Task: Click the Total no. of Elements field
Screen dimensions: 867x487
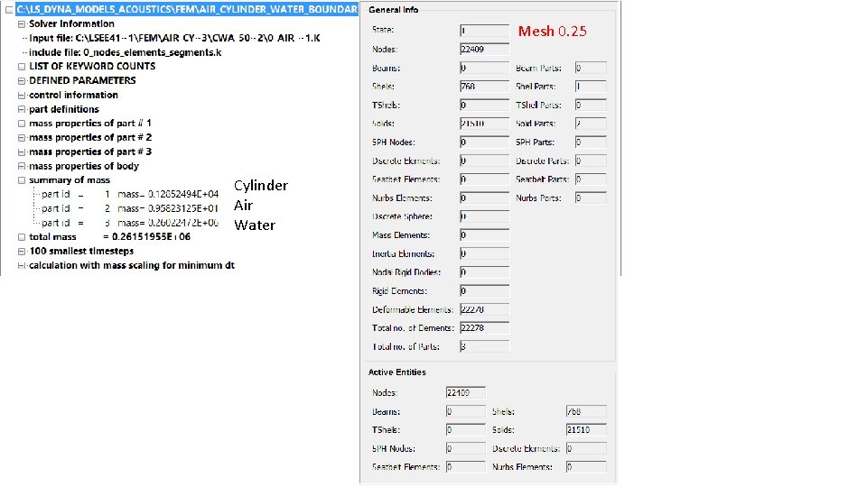Action: [484, 328]
